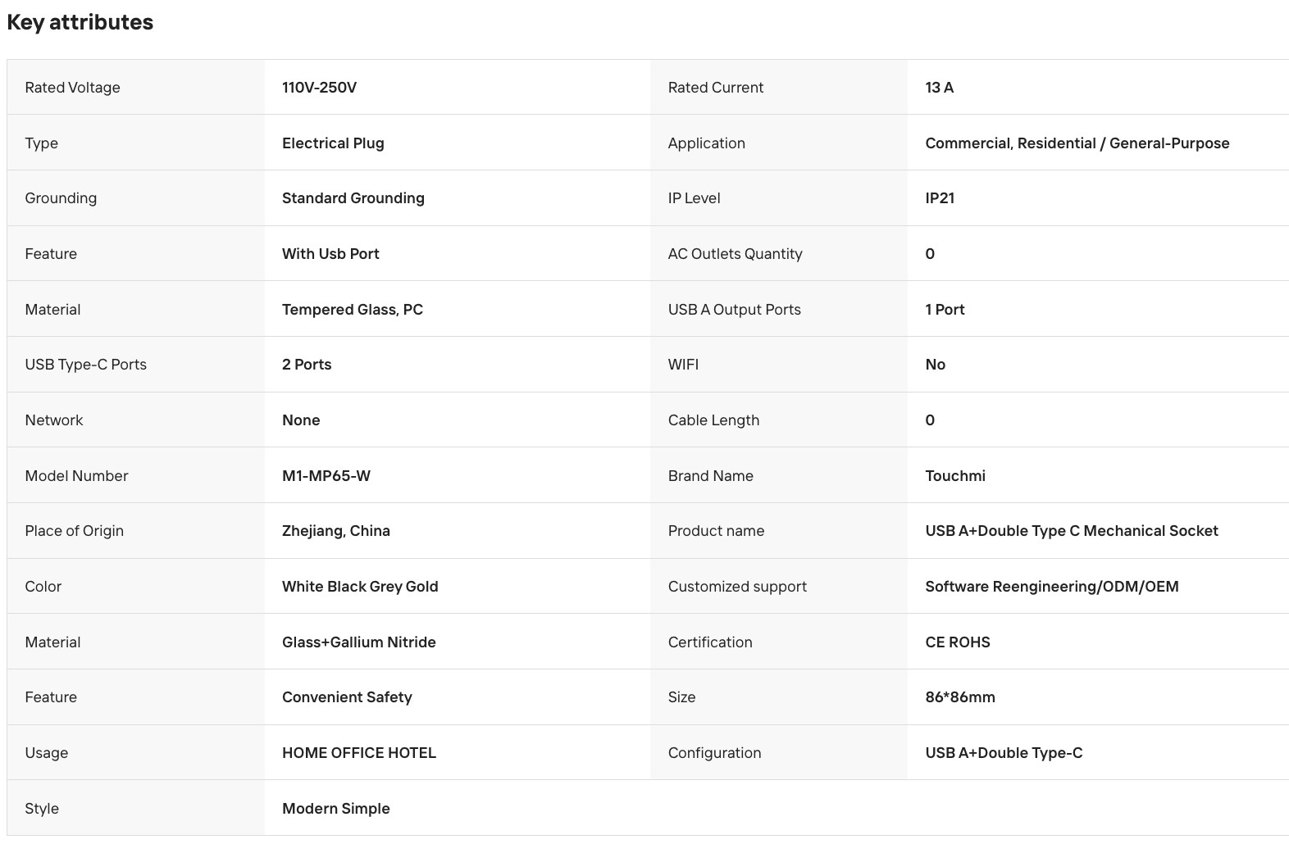Image resolution: width=1289 pixels, height=844 pixels.
Task: Click the Key attributes heading
Action: (x=80, y=22)
